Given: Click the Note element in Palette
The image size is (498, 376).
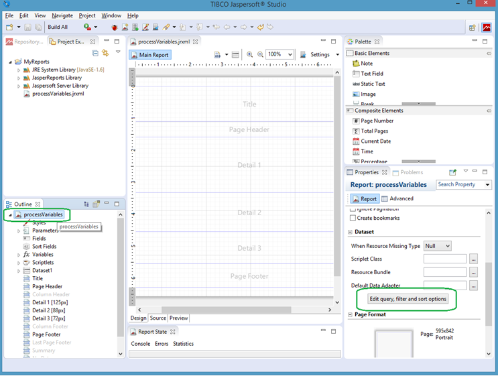Looking at the screenshot, I should coord(367,64).
